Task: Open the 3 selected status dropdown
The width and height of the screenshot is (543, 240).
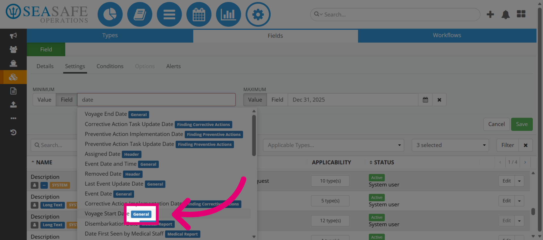Action: 450,145
